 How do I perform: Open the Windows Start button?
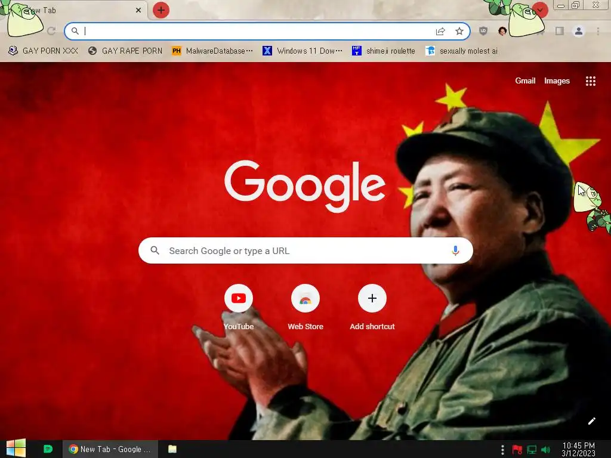(16, 448)
